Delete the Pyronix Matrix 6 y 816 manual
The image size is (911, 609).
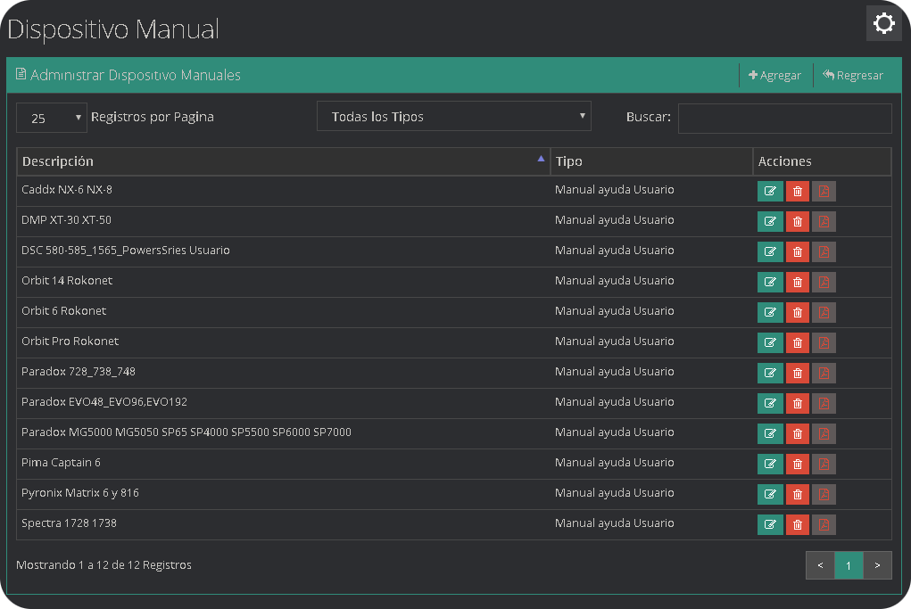click(x=797, y=495)
